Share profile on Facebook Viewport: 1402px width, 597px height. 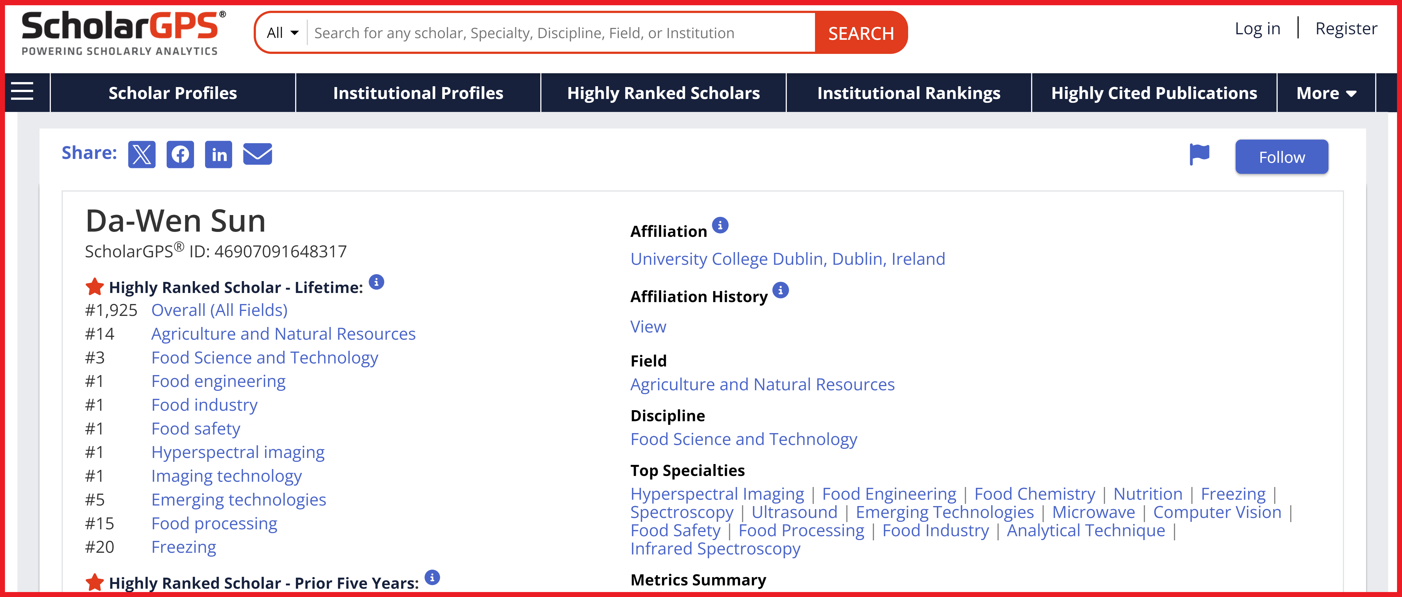coord(180,155)
